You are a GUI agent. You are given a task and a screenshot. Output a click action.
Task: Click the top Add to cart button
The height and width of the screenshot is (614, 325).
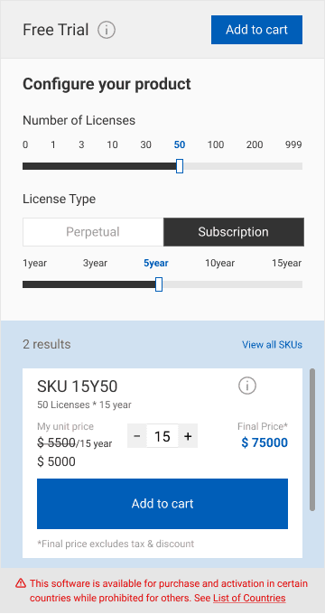coord(257,30)
